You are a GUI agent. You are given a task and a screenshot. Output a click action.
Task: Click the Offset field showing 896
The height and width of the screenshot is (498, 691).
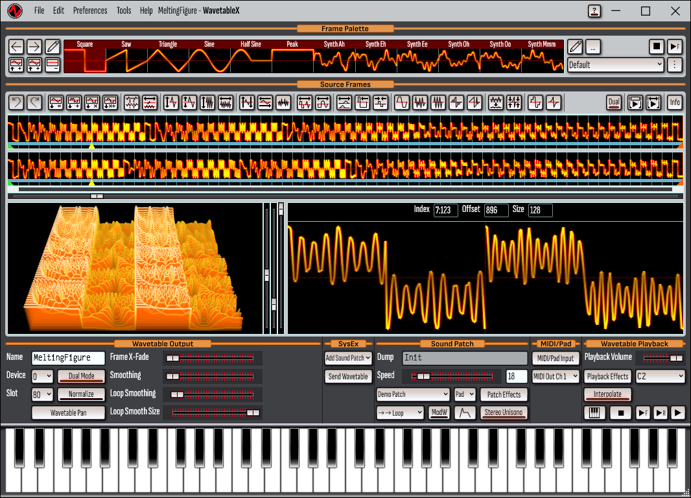point(496,210)
